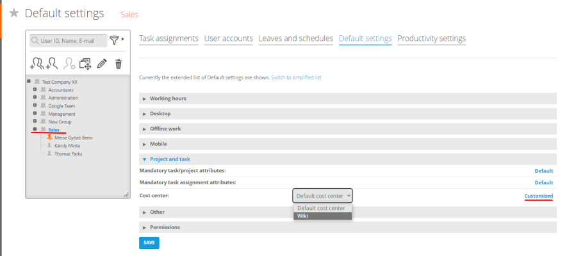Click the pencil edit icon

102,63
